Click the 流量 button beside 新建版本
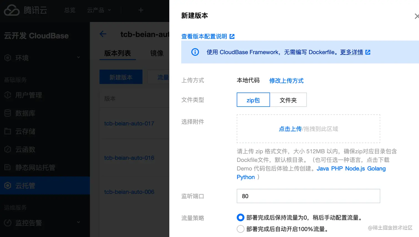419x237 pixels. (x=159, y=77)
